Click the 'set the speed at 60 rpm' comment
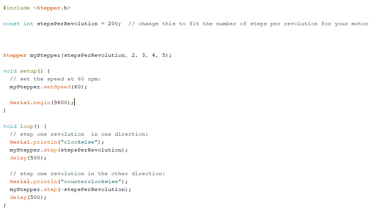This screenshot has width=373, height=221. (x=55, y=79)
